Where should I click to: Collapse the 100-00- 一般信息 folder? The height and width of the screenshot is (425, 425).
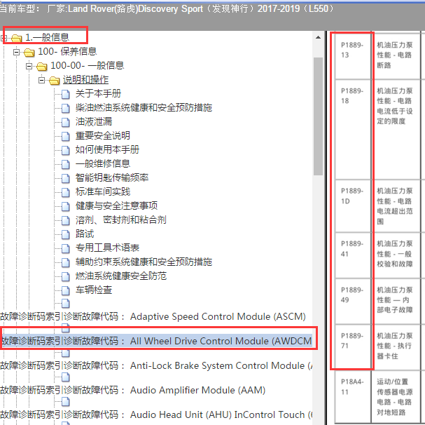point(29,66)
